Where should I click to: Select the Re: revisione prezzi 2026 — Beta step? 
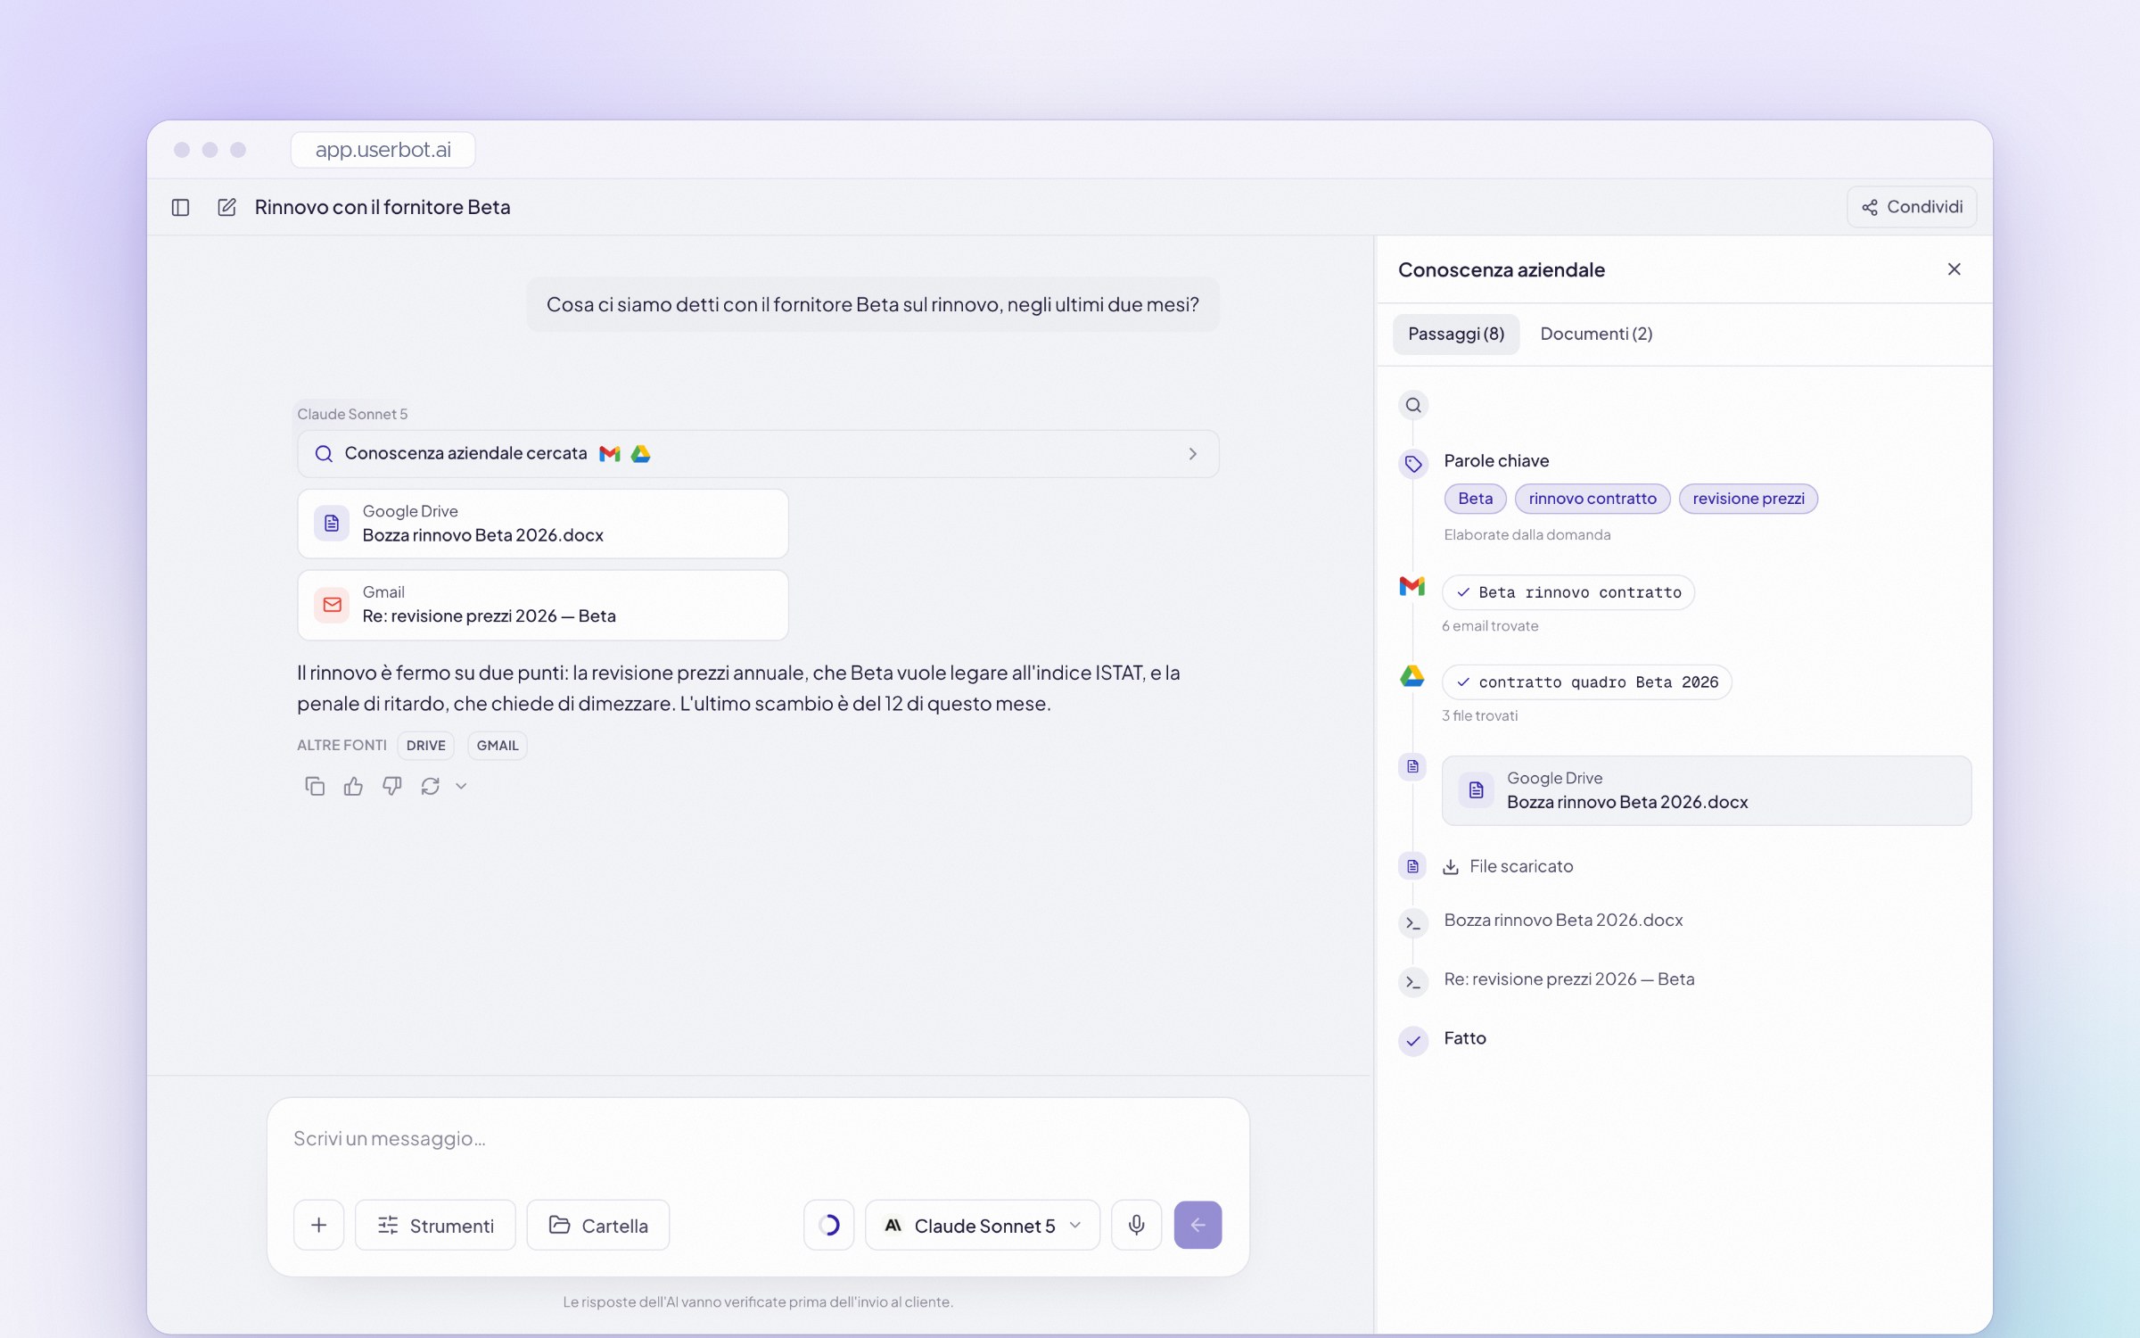1569,979
